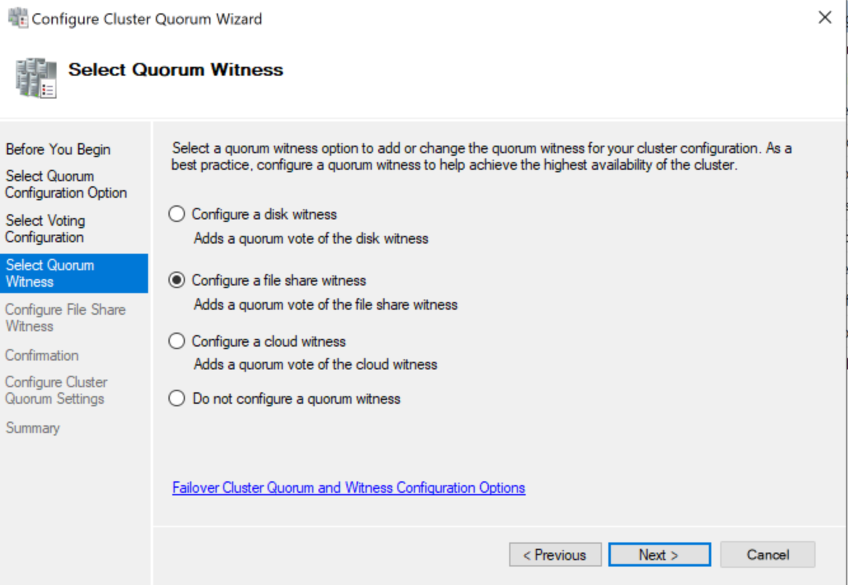Click Next to continue the wizard
The image size is (848, 585).
pos(659,554)
